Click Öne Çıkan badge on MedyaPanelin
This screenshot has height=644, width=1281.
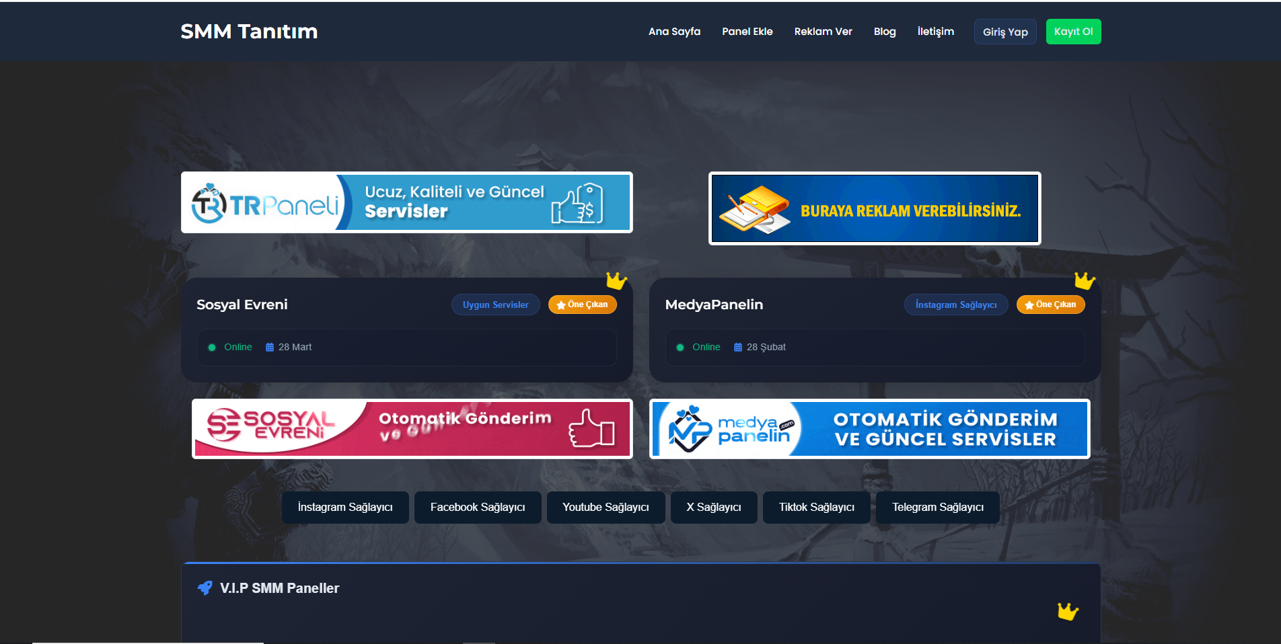(x=1051, y=305)
